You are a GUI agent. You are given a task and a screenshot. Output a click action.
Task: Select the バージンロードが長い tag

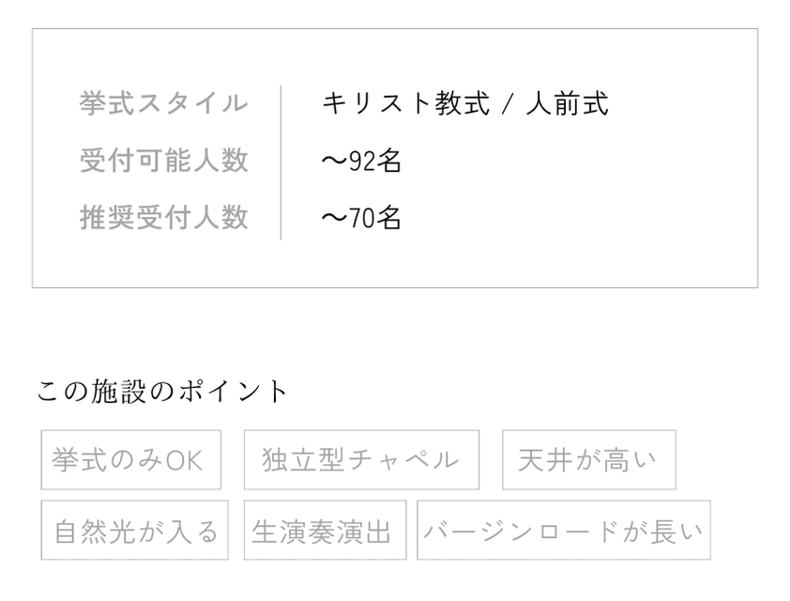tap(564, 530)
